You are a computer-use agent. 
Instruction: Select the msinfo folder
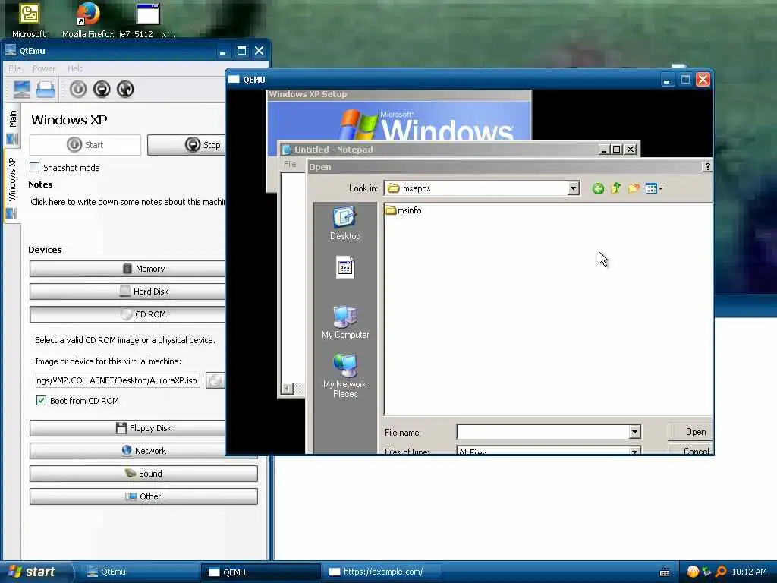[x=404, y=210]
